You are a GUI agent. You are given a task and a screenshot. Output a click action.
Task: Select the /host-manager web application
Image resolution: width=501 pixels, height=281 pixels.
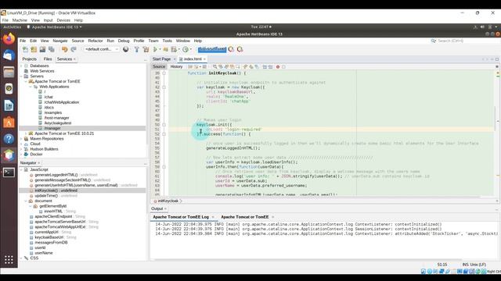(56, 118)
